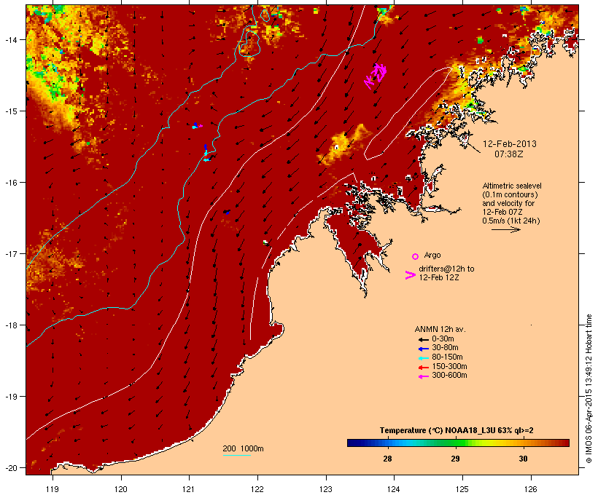The width and height of the screenshot is (598, 495).
Task: Click the magenta 300-600m legend arrow
Action: [x=423, y=376]
